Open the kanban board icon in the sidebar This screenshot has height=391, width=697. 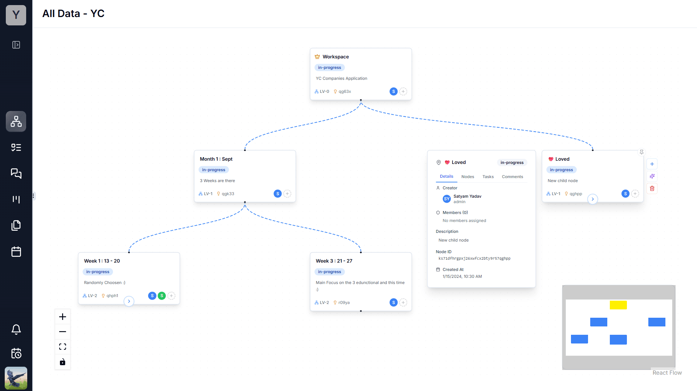16,199
